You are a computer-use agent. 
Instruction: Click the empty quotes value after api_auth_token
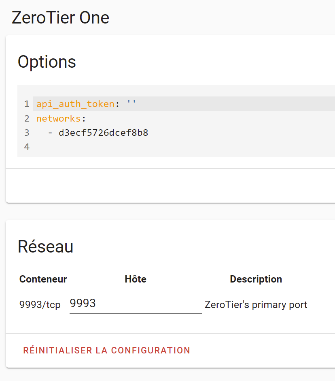pyautogui.click(x=131, y=103)
